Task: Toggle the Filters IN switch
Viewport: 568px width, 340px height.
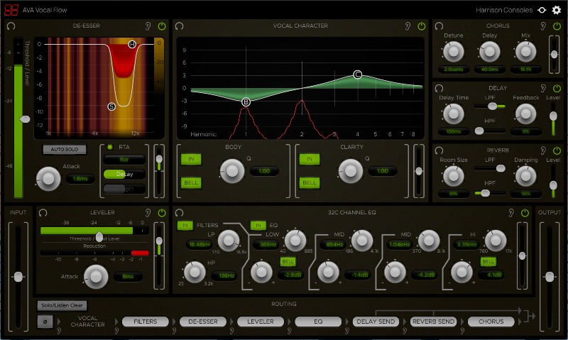Action: coord(185,225)
